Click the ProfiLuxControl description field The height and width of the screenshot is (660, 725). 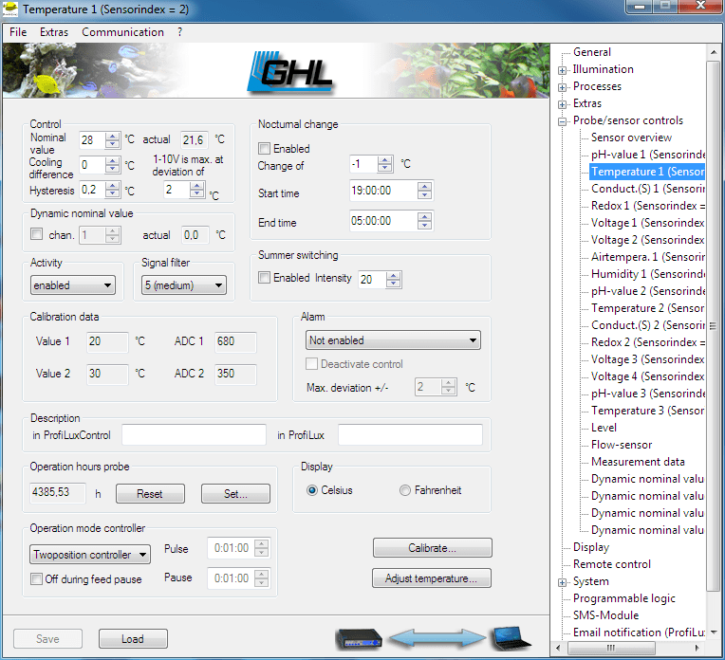[x=195, y=435]
